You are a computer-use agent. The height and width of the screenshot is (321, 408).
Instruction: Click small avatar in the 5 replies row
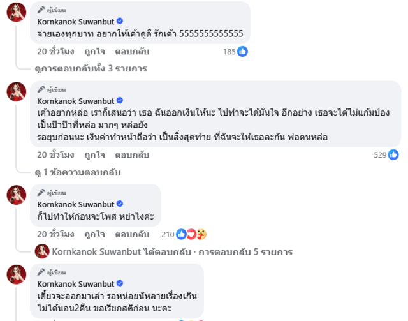(x=42, y=251)
